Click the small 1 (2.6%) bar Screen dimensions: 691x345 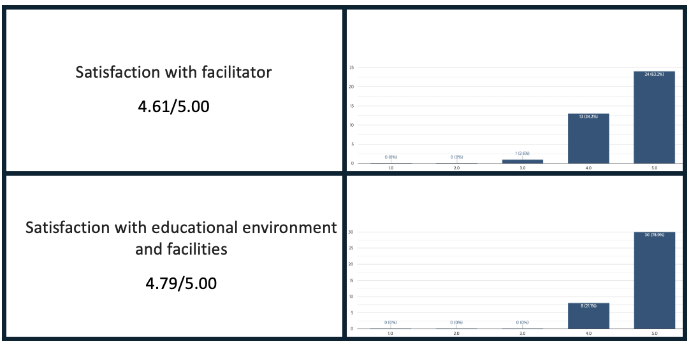click(x=523, y=161)
